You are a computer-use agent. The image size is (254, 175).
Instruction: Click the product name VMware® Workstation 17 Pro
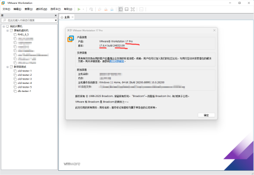click(116, 42)
